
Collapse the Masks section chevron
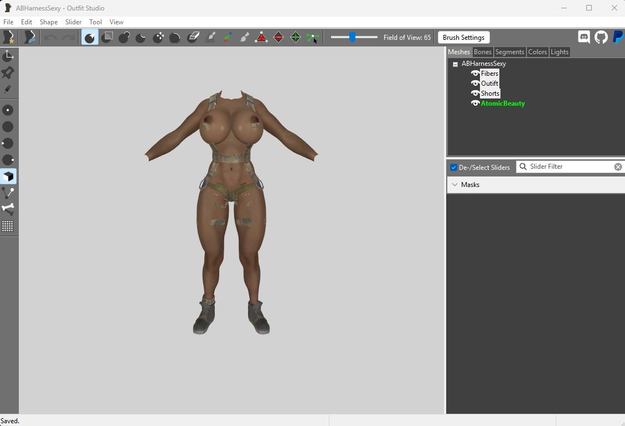coord(455,184)
